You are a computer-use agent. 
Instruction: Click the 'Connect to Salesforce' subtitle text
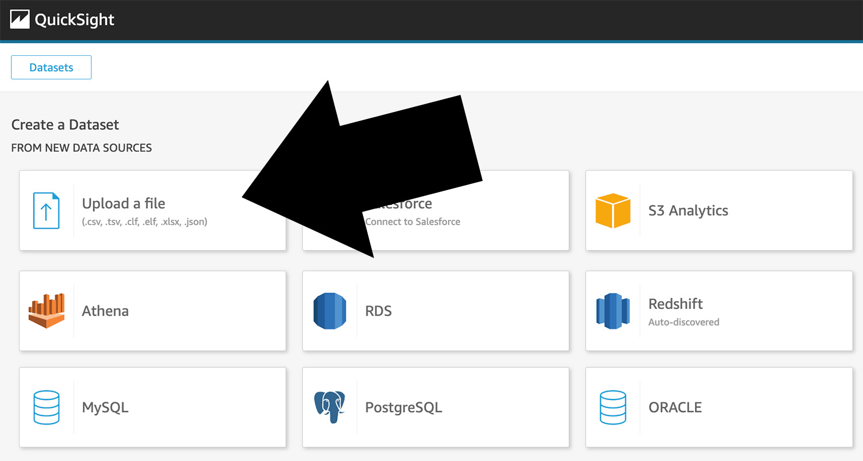(x=413, y=222)
